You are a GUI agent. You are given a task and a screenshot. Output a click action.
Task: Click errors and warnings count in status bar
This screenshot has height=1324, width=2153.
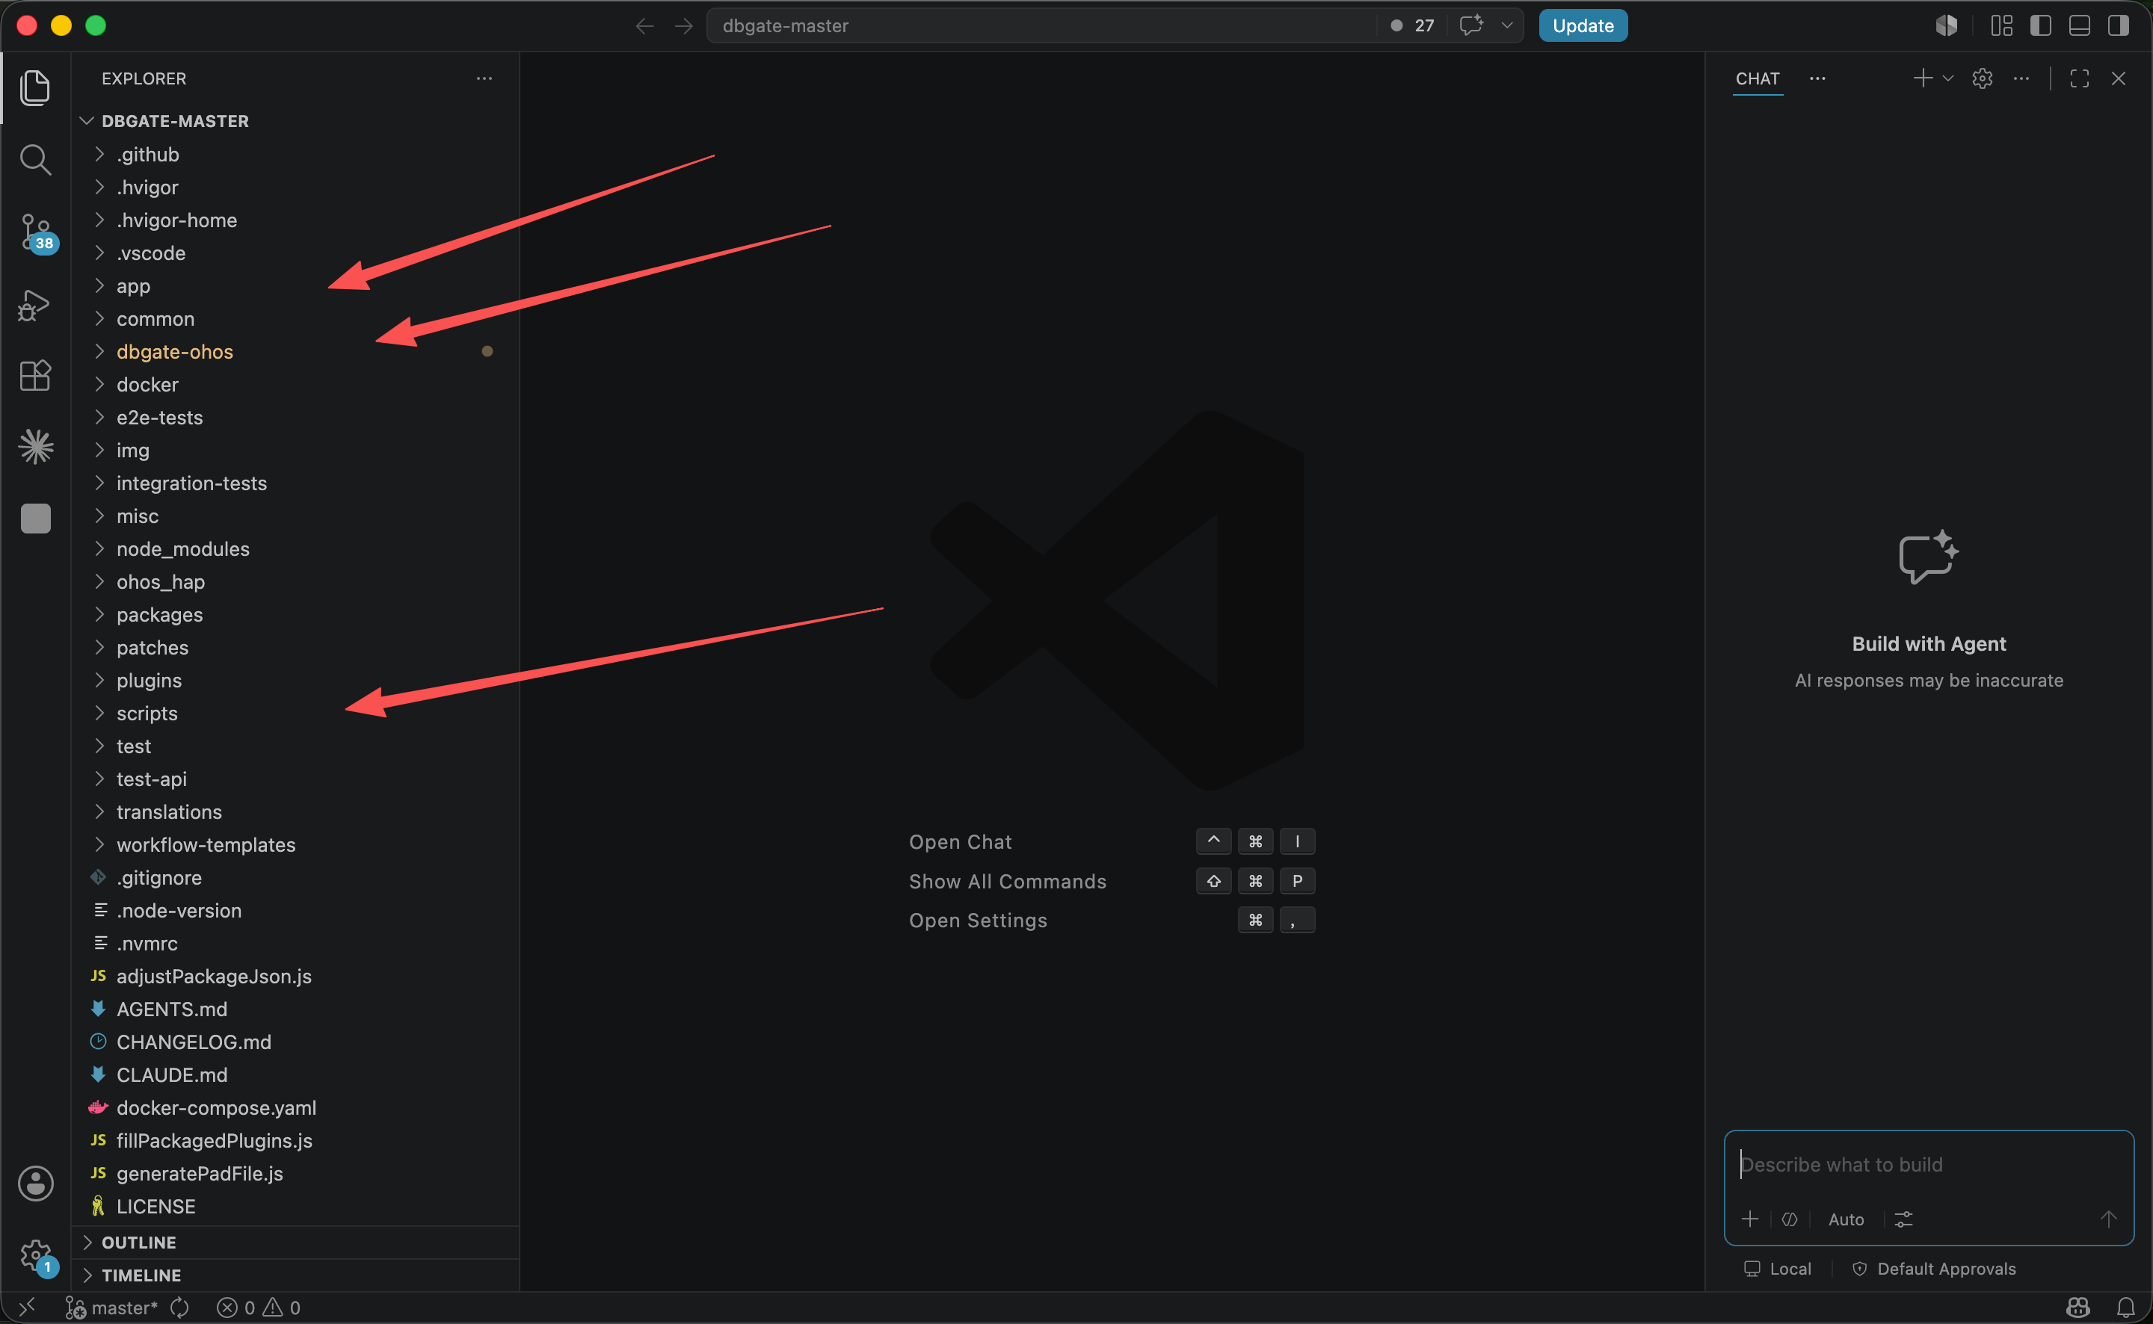click(x=259, y=1308)
